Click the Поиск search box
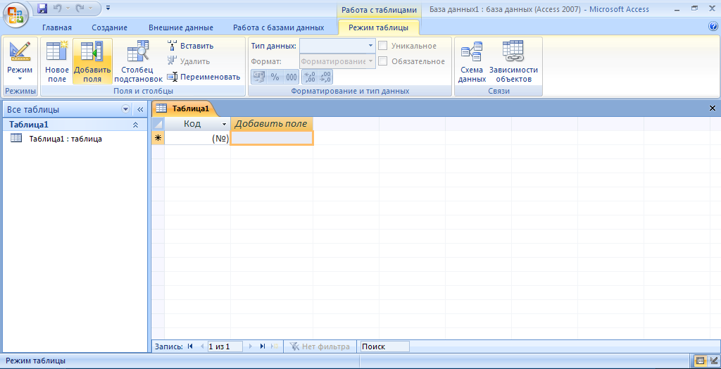 pos(384,346)
